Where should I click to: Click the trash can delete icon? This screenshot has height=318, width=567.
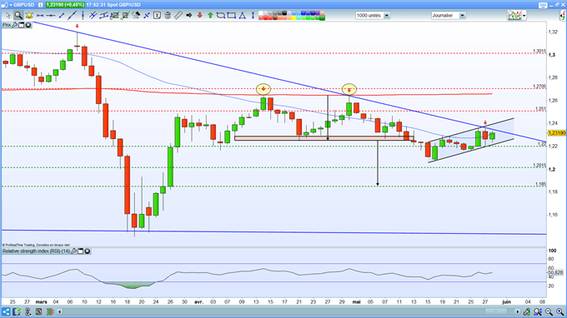[x=168, y=16]
